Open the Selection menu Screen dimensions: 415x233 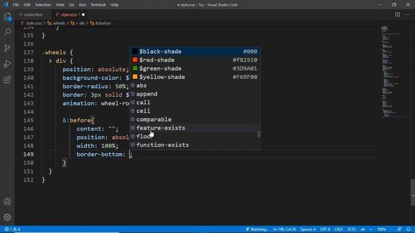(x=43, y=5)
